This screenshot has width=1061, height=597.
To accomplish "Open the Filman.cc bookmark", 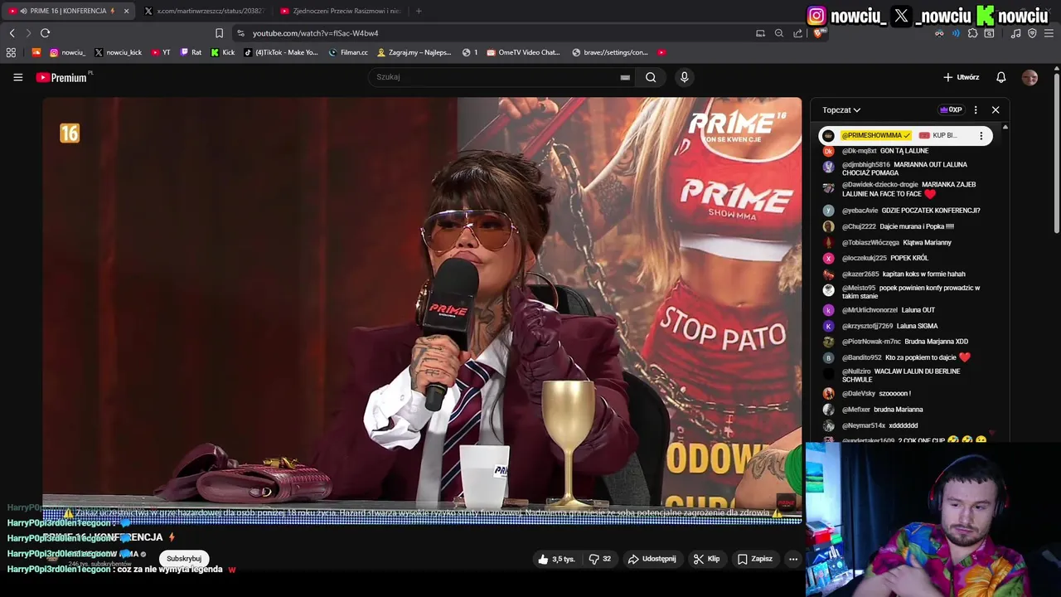I will (348, 52).
